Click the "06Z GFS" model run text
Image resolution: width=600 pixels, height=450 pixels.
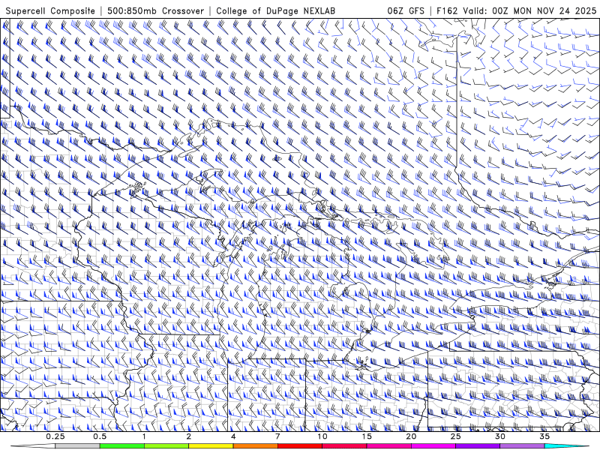[x=406, y=10]
